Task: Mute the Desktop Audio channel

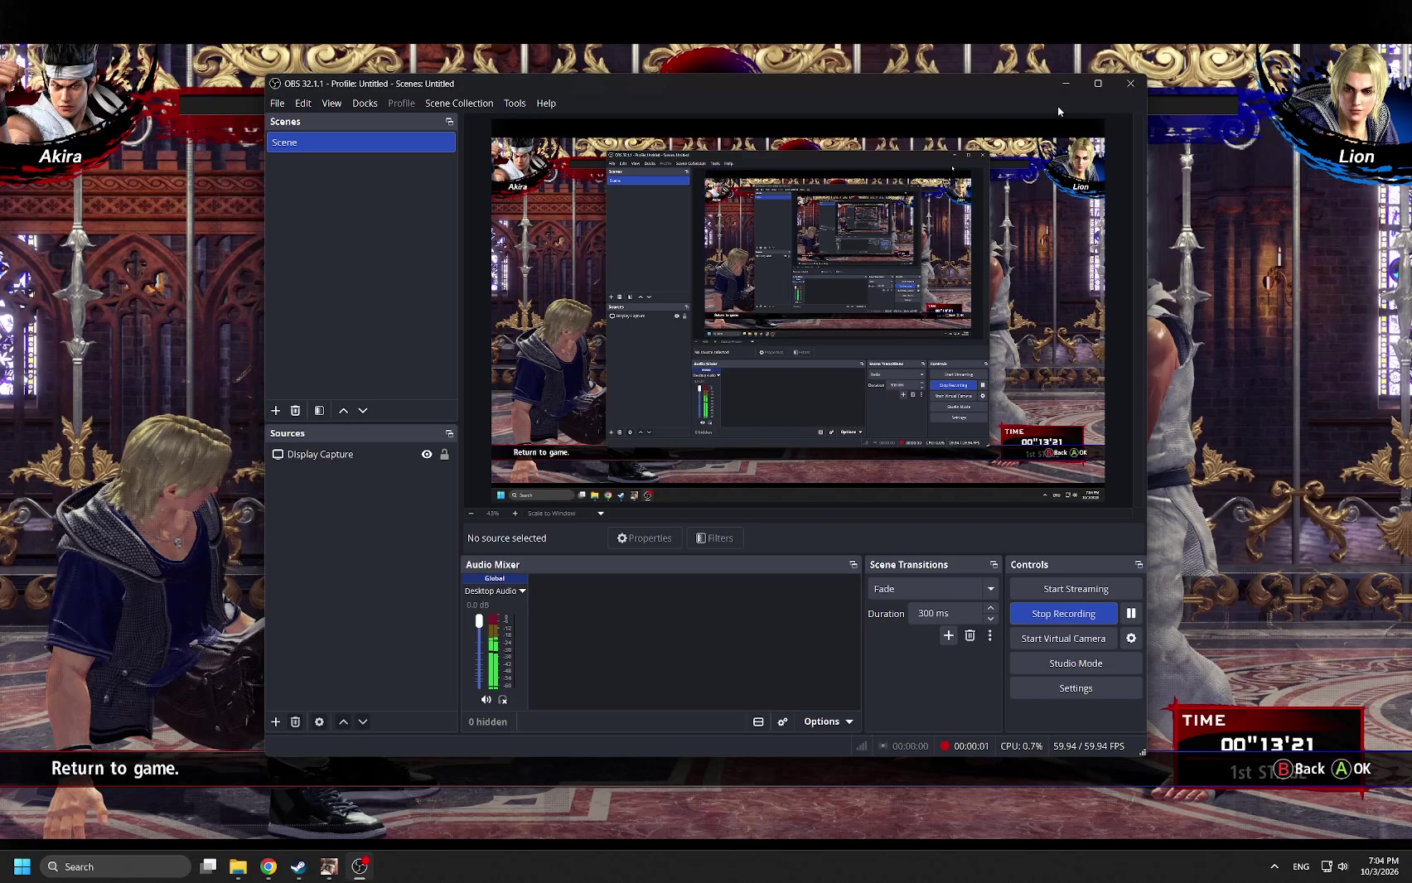Action: coord(486,700)
